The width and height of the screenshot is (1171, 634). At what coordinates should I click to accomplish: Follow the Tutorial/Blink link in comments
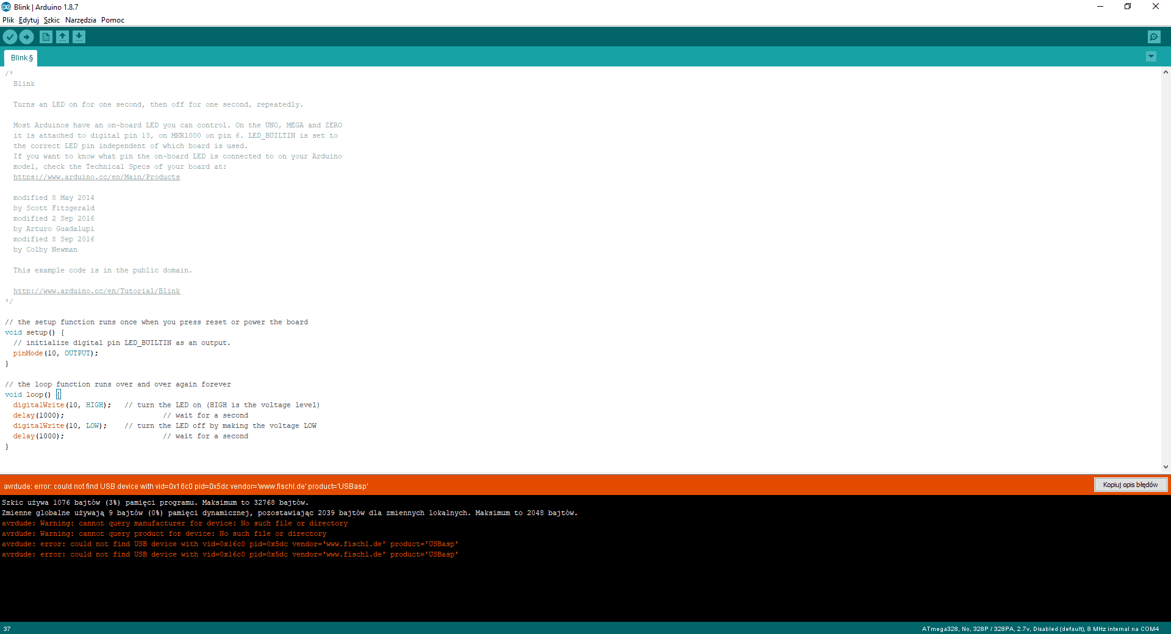(96, 291)
